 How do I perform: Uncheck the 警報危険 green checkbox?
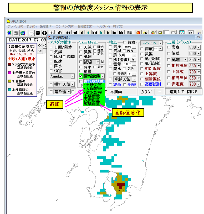pos(81,76)
